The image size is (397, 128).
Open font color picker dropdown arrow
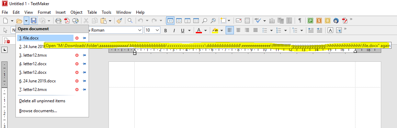pyautogui.click(x=205, y=31)
